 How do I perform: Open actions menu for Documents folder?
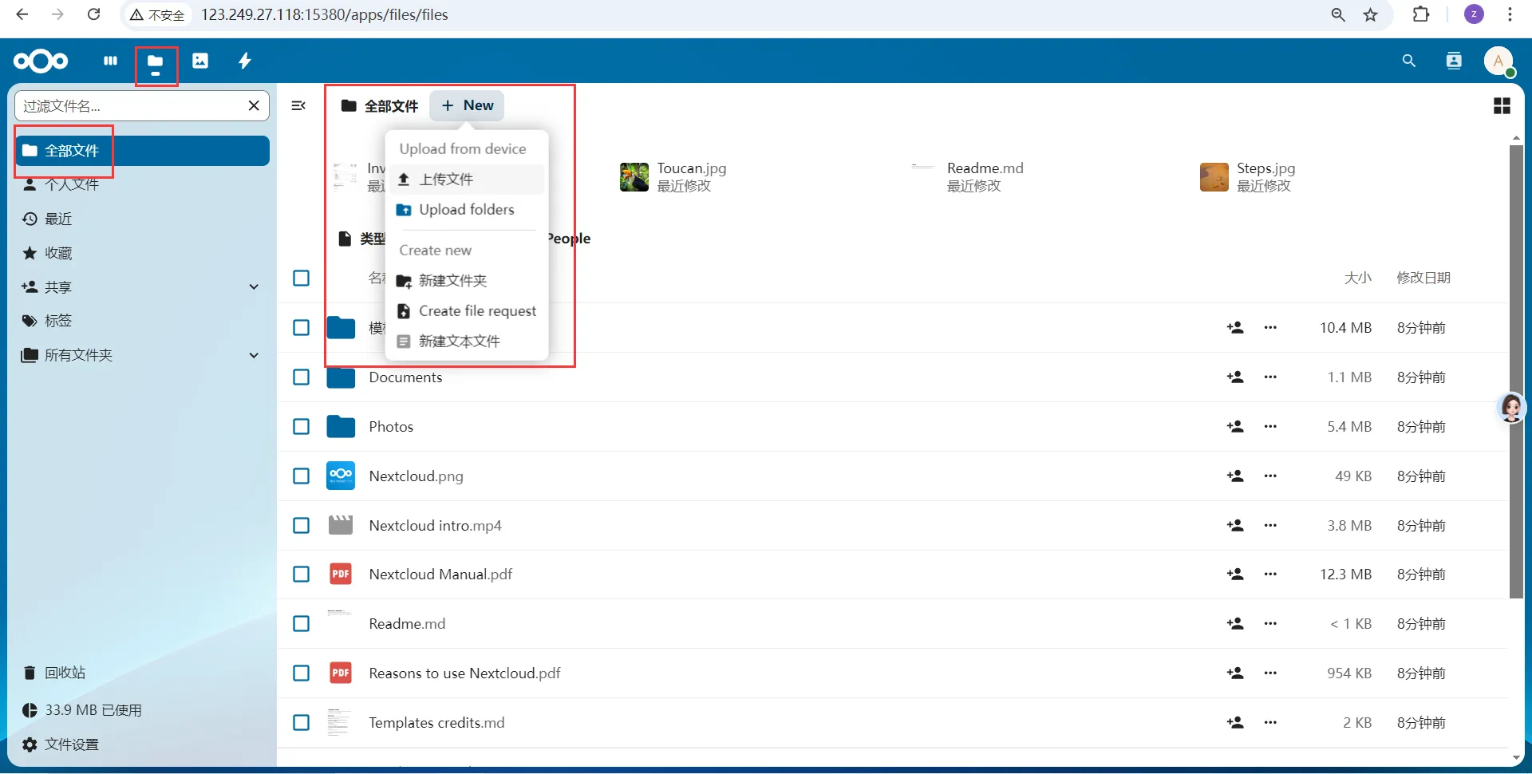[x=1270, y=377]
